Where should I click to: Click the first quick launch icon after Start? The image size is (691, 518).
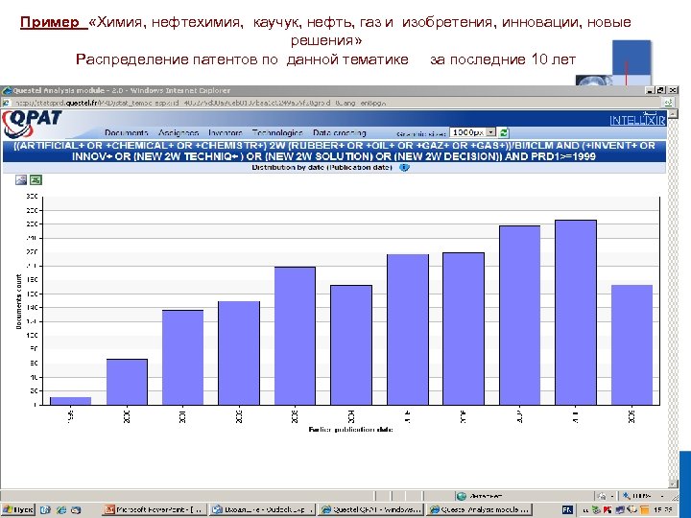pos(45,509)
